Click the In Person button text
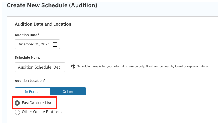This screenshot has height=123, width=218. (33, 91)
